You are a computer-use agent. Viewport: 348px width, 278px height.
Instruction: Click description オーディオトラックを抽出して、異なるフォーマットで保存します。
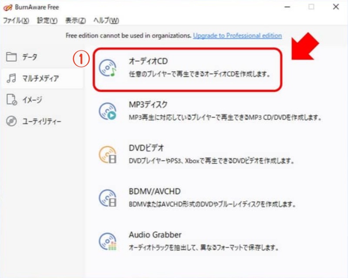coord(204,248)
